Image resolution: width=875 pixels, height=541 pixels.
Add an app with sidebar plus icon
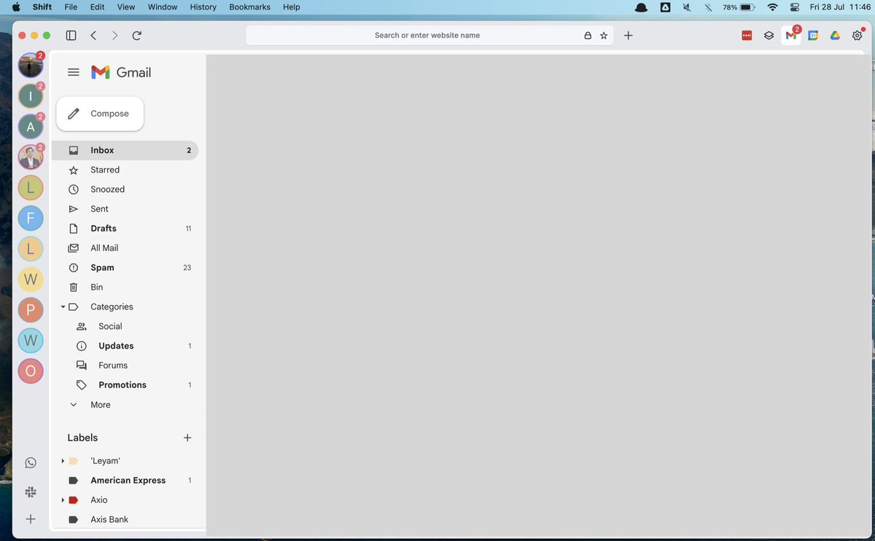point(31,519)
